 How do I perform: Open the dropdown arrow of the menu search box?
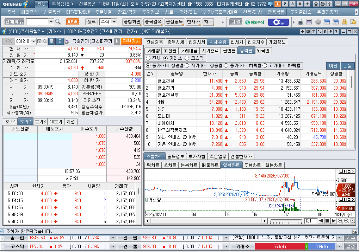[x=51, y=22]
